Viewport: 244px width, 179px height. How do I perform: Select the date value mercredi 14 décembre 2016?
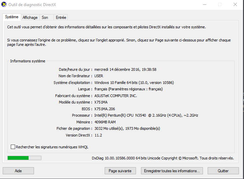pyautogui.click(x=125, y=69)
